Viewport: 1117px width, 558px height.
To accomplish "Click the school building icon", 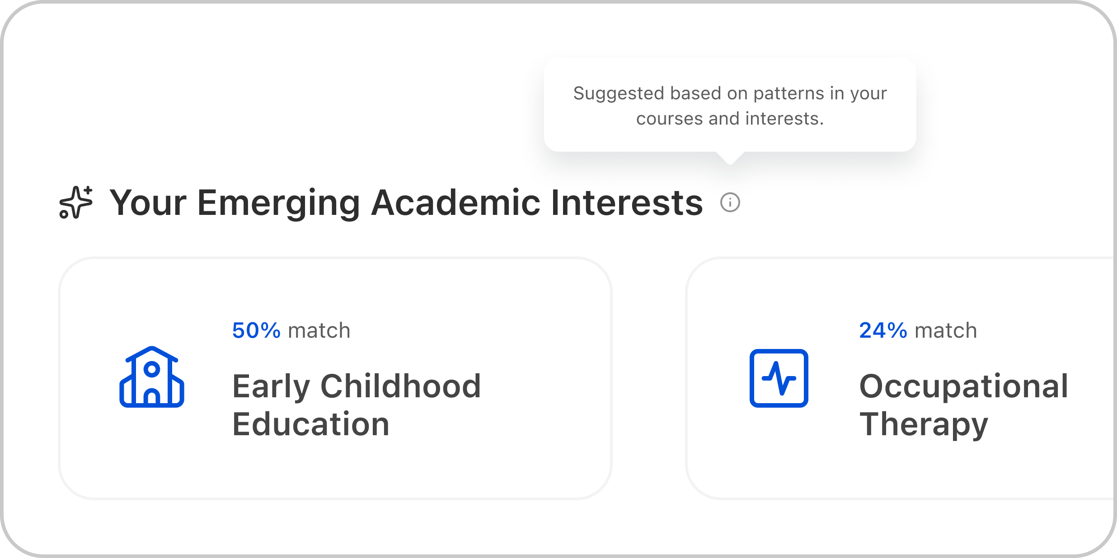I will coord(152,377).
